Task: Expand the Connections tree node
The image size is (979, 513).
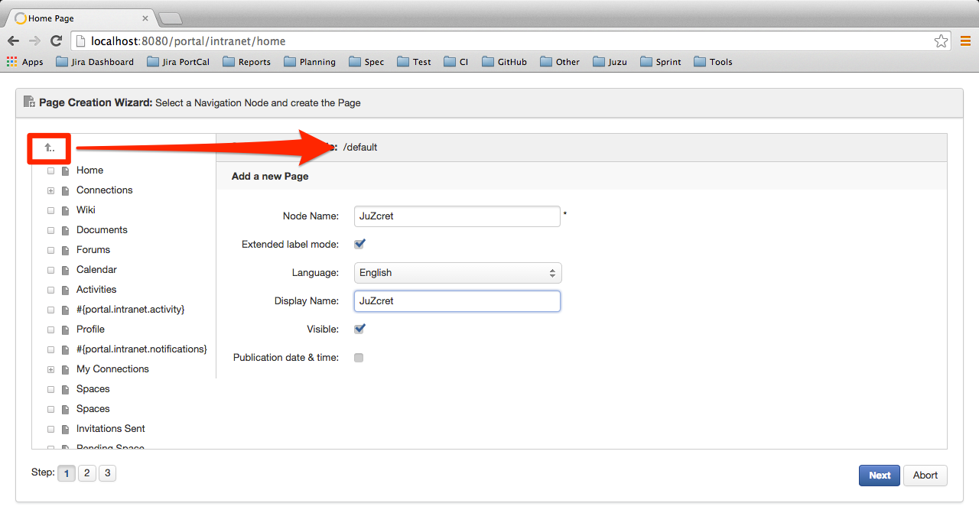Action: [x=51, y=190]
